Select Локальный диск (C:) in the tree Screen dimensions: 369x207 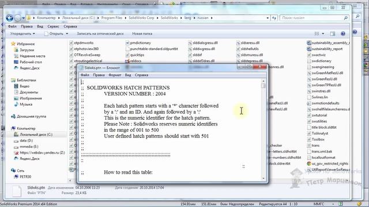coord(33,135)
